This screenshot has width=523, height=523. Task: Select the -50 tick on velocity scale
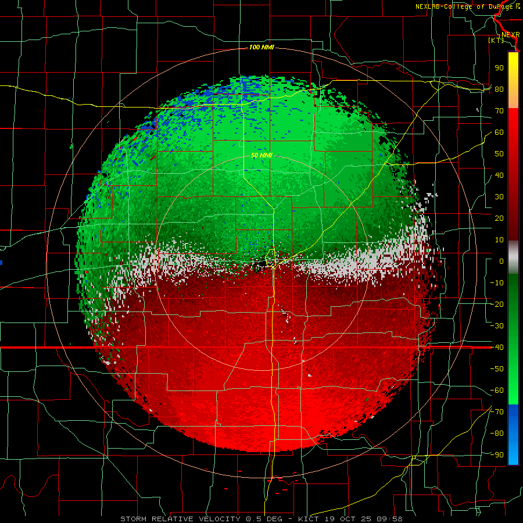497,369
